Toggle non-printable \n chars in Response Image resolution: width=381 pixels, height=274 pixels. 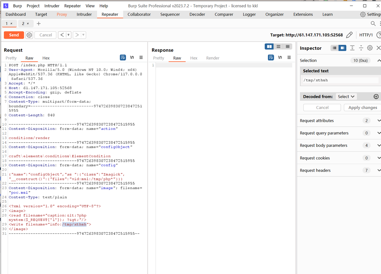pos(280,57)
